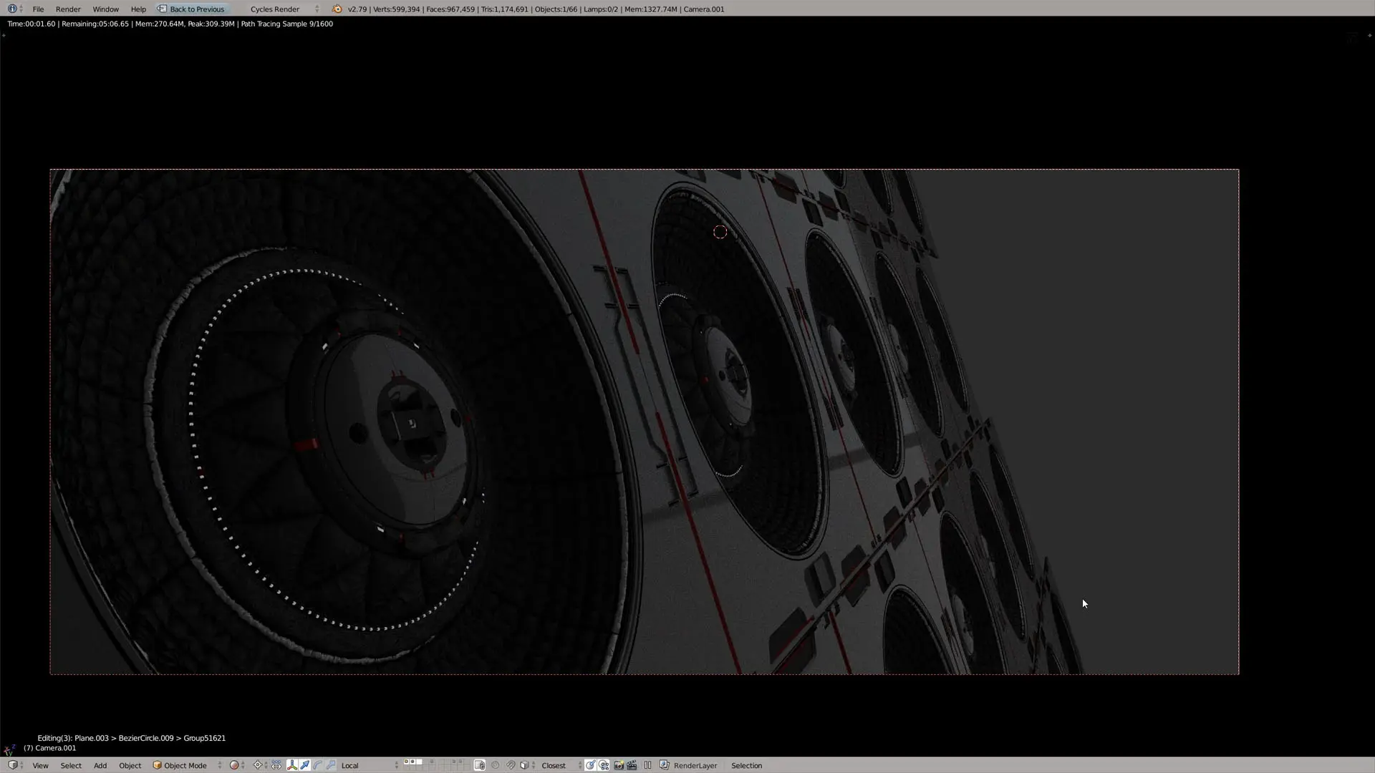
Task: Open the Info editor type selector
Action: click(14, 9)
